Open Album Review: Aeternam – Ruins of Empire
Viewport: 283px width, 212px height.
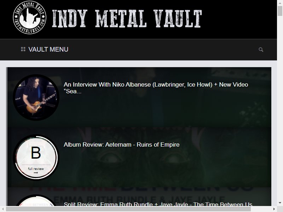point(121,145)
